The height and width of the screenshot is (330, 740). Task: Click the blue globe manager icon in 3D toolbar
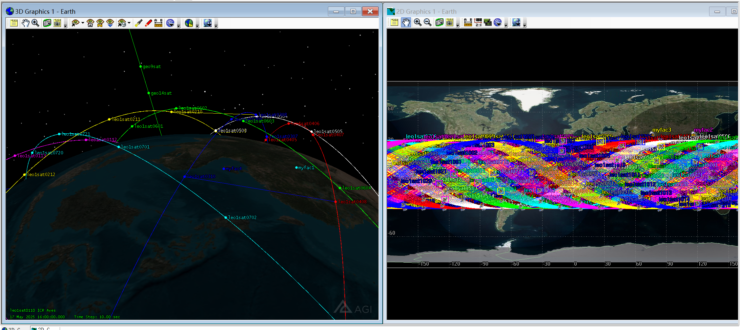pyautogui.click(x=170, y=23)
